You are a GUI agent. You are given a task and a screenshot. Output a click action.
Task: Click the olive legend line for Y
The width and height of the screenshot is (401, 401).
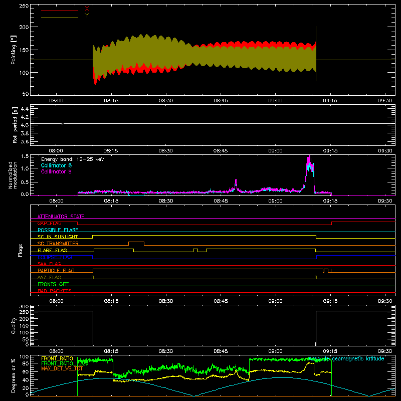tap(60, 18)
